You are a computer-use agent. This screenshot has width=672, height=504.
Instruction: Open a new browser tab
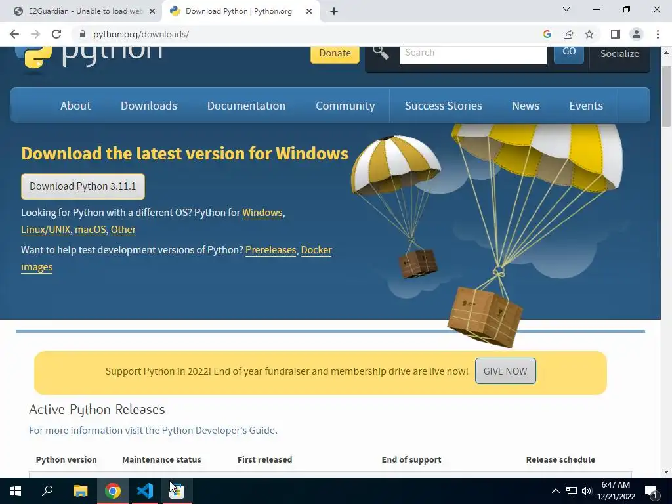[334, 12]
